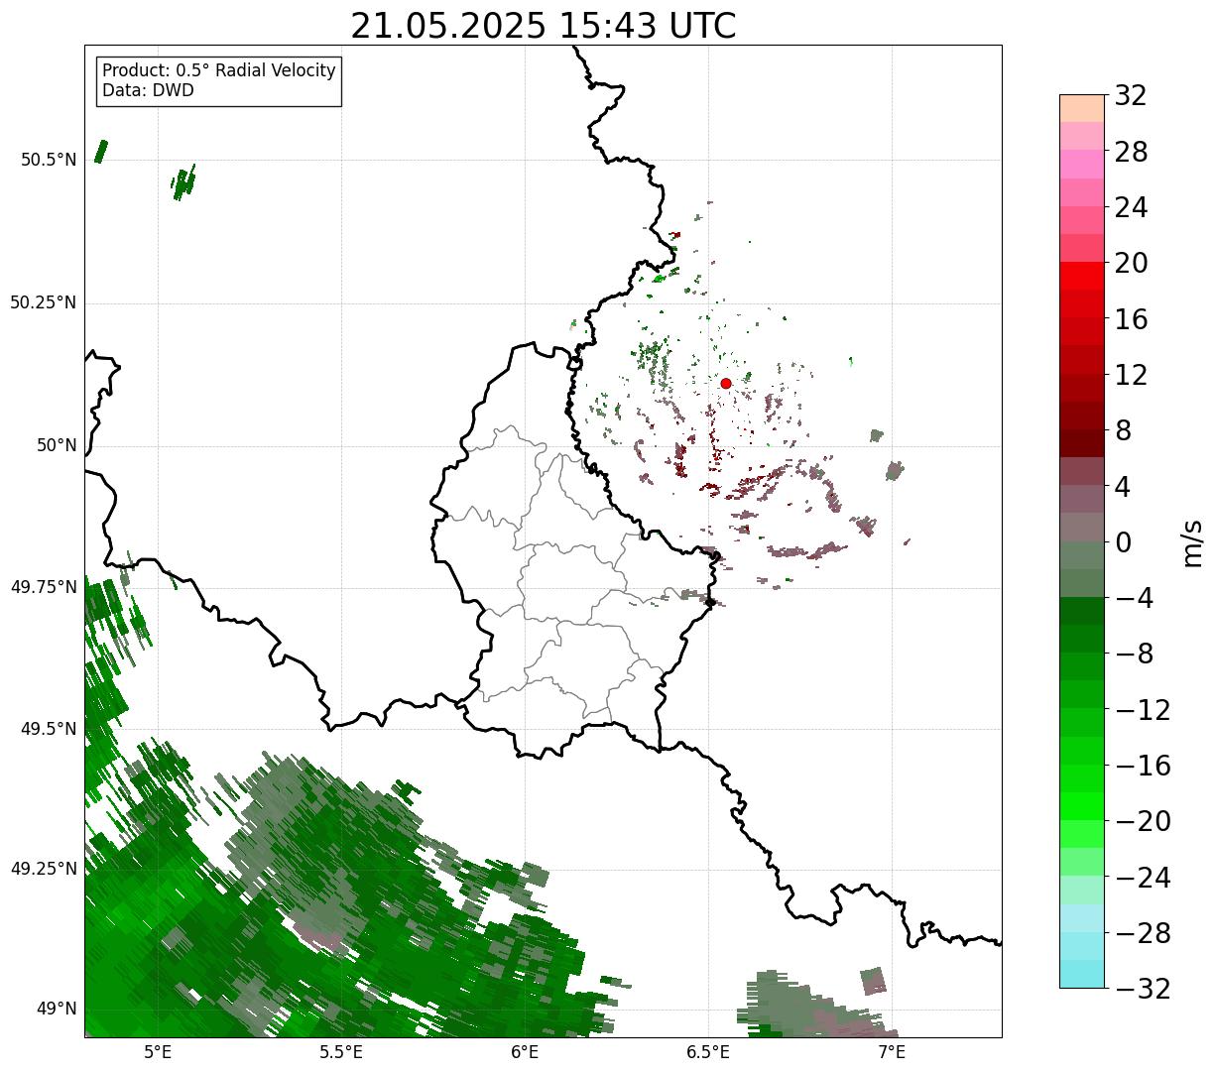Click the 'm/s' colorbar unit label
Viewport: 1215px width, 1072px height.
point(1193,541)
